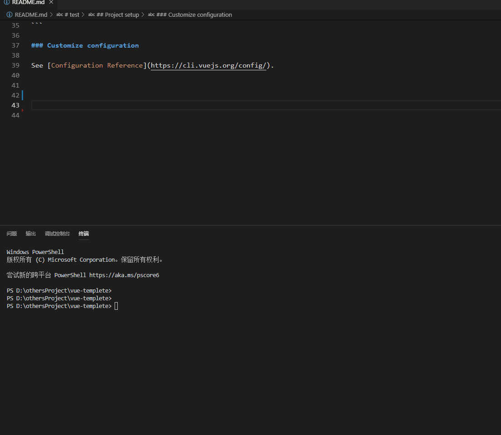501x435 pixels.
Task: Click the https://aka.ms/pscore6 terminal link
Action: [124, 275]
